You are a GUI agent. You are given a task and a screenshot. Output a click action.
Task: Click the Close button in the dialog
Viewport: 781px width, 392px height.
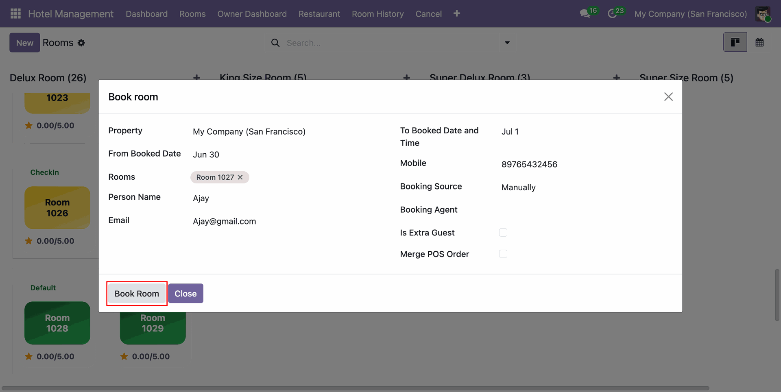coord(186,294)
